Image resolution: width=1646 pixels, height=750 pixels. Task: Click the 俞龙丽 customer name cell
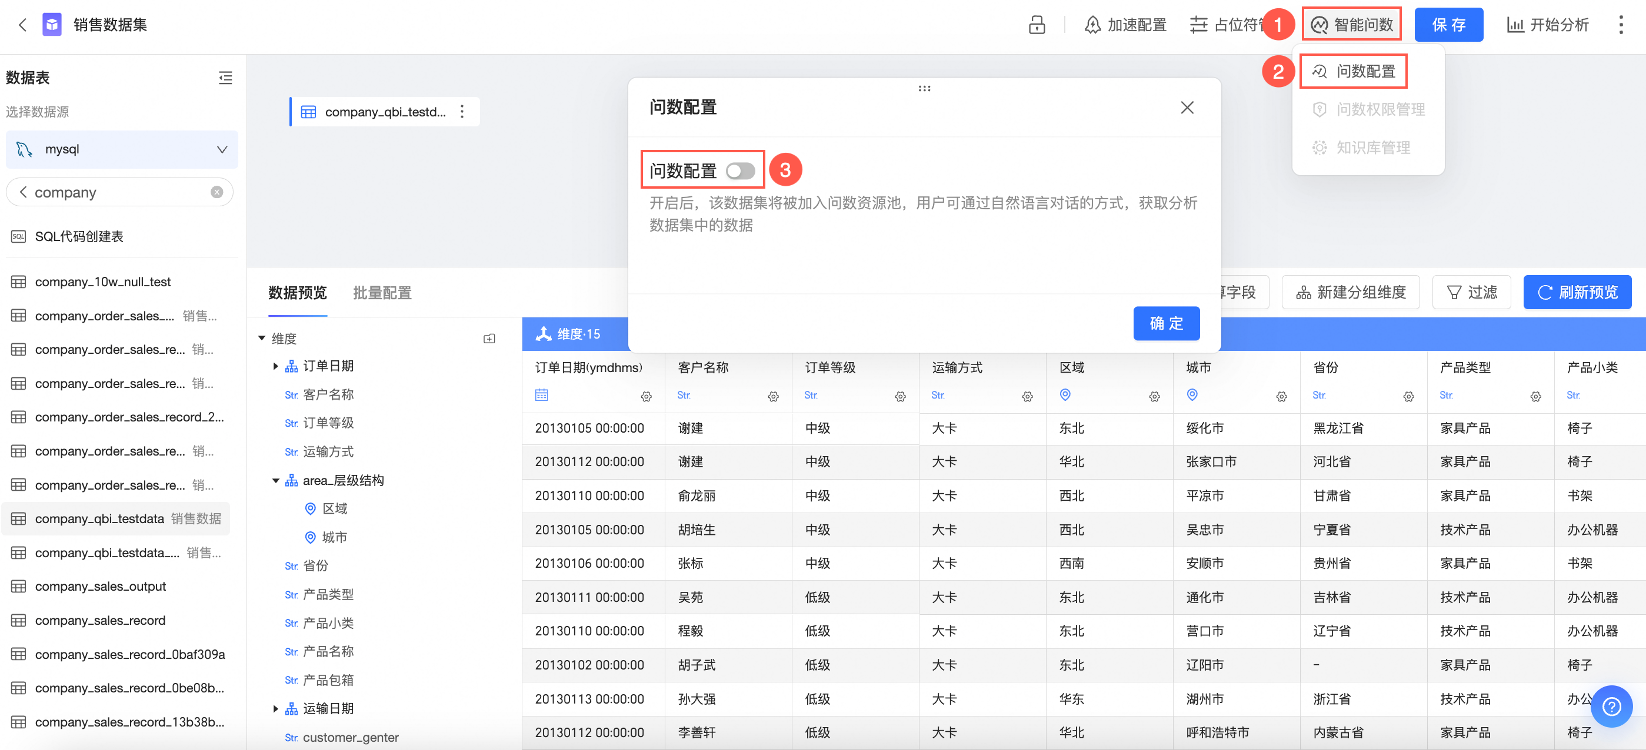click(x=697, y=496)
